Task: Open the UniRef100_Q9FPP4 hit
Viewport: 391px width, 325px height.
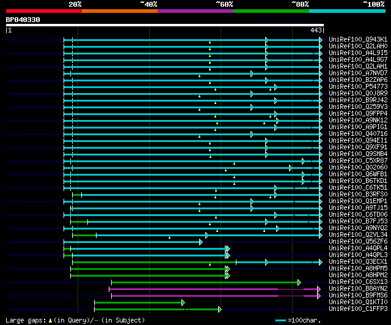Action: click(358, 114)
